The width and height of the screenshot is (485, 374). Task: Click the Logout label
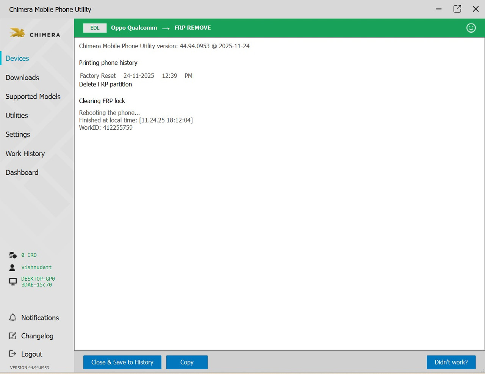(x=32, y=354)
